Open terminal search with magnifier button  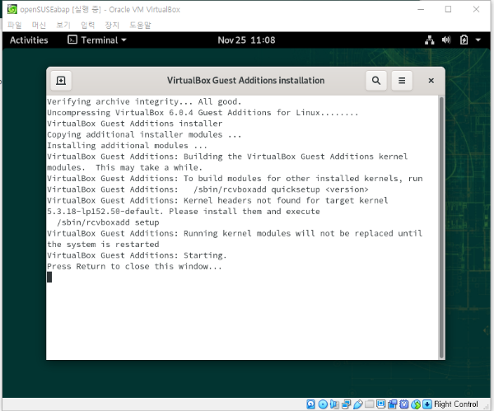point(376,81)
